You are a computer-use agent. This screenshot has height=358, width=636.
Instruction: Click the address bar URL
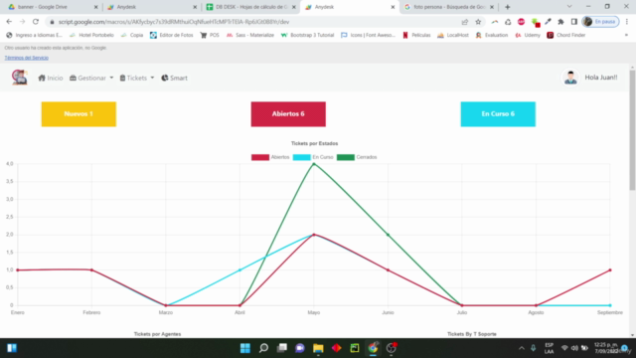point(174,22)
